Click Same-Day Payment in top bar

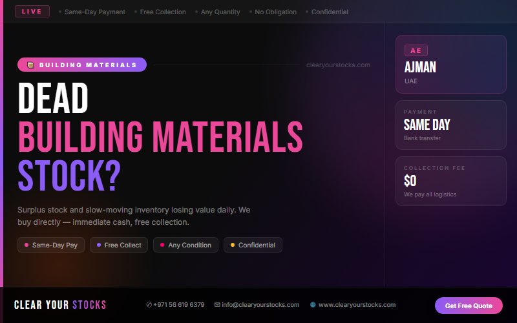point(95,12)
